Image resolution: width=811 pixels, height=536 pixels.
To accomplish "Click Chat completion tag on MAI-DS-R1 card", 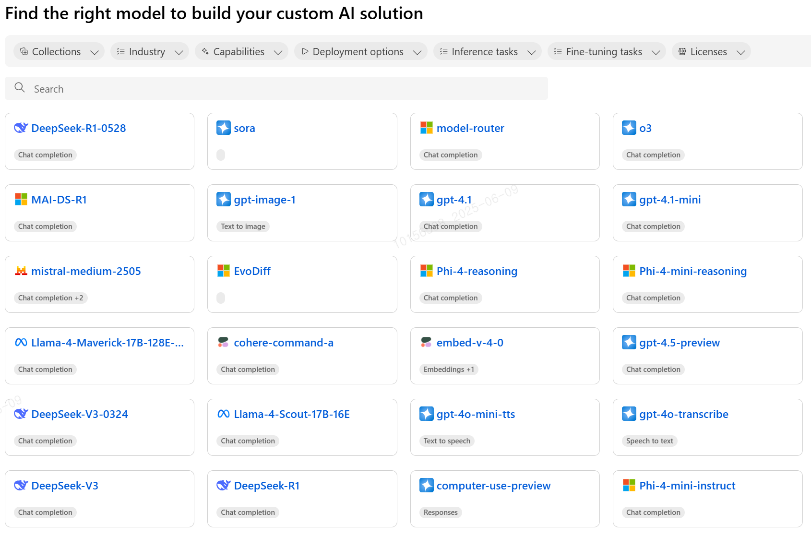I will coord(45,226).
